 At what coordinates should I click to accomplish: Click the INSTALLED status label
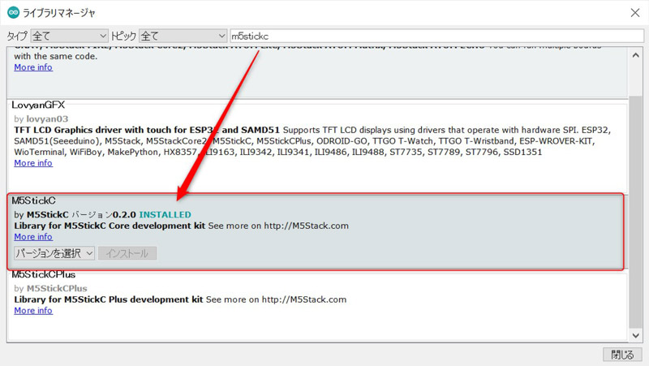coord(165,214)
